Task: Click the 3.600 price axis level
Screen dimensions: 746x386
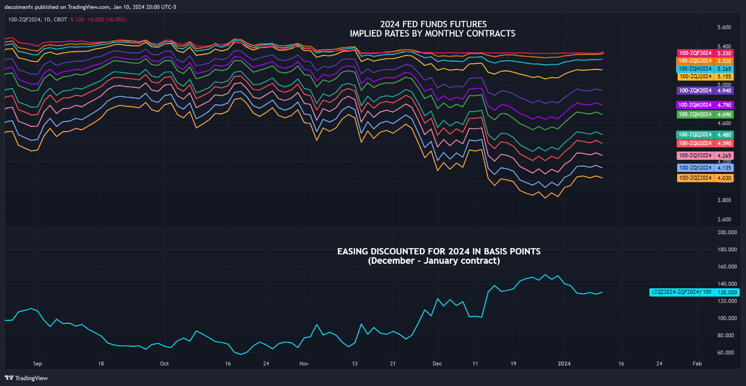Action: (723, 220)
